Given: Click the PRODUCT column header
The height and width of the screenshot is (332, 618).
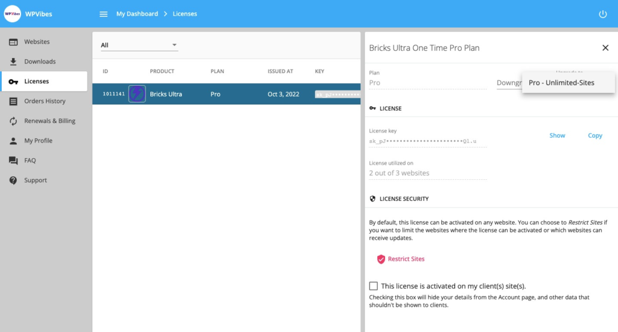Looking at the screenshot, I should 162,71.
